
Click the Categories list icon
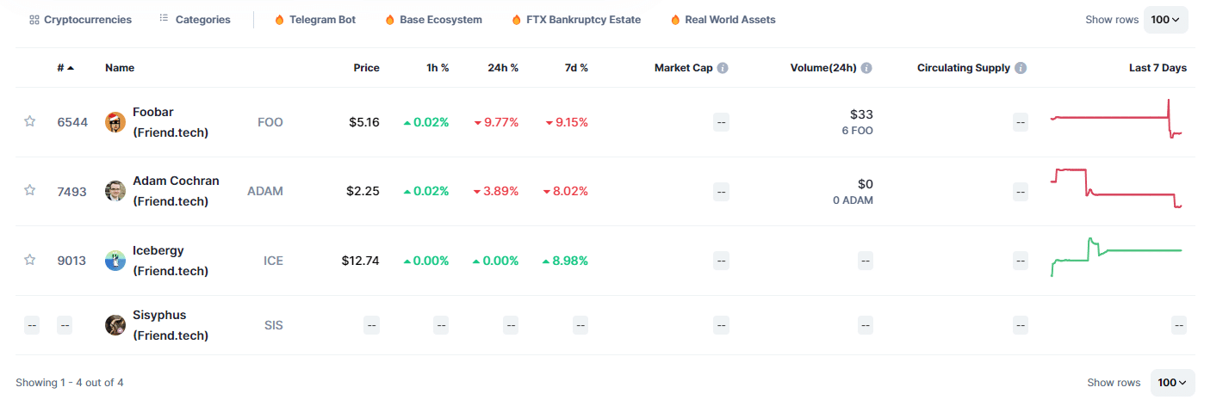pos(164,19)
